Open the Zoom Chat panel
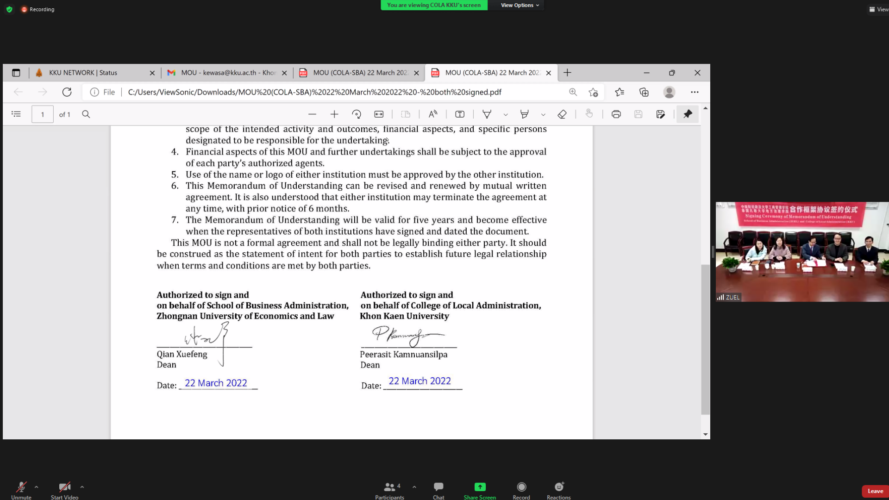 coord(438,490)
